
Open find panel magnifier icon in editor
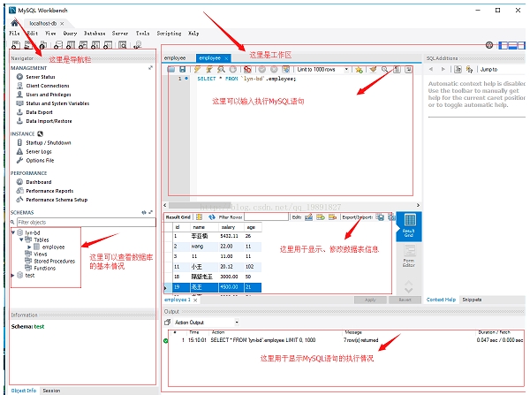pos(385,69)
